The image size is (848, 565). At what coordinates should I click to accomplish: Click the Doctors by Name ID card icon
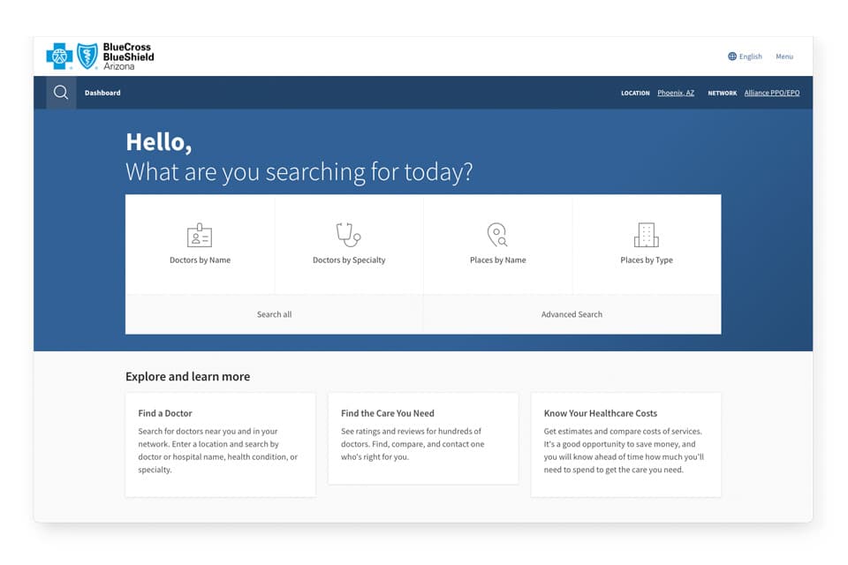200,236
